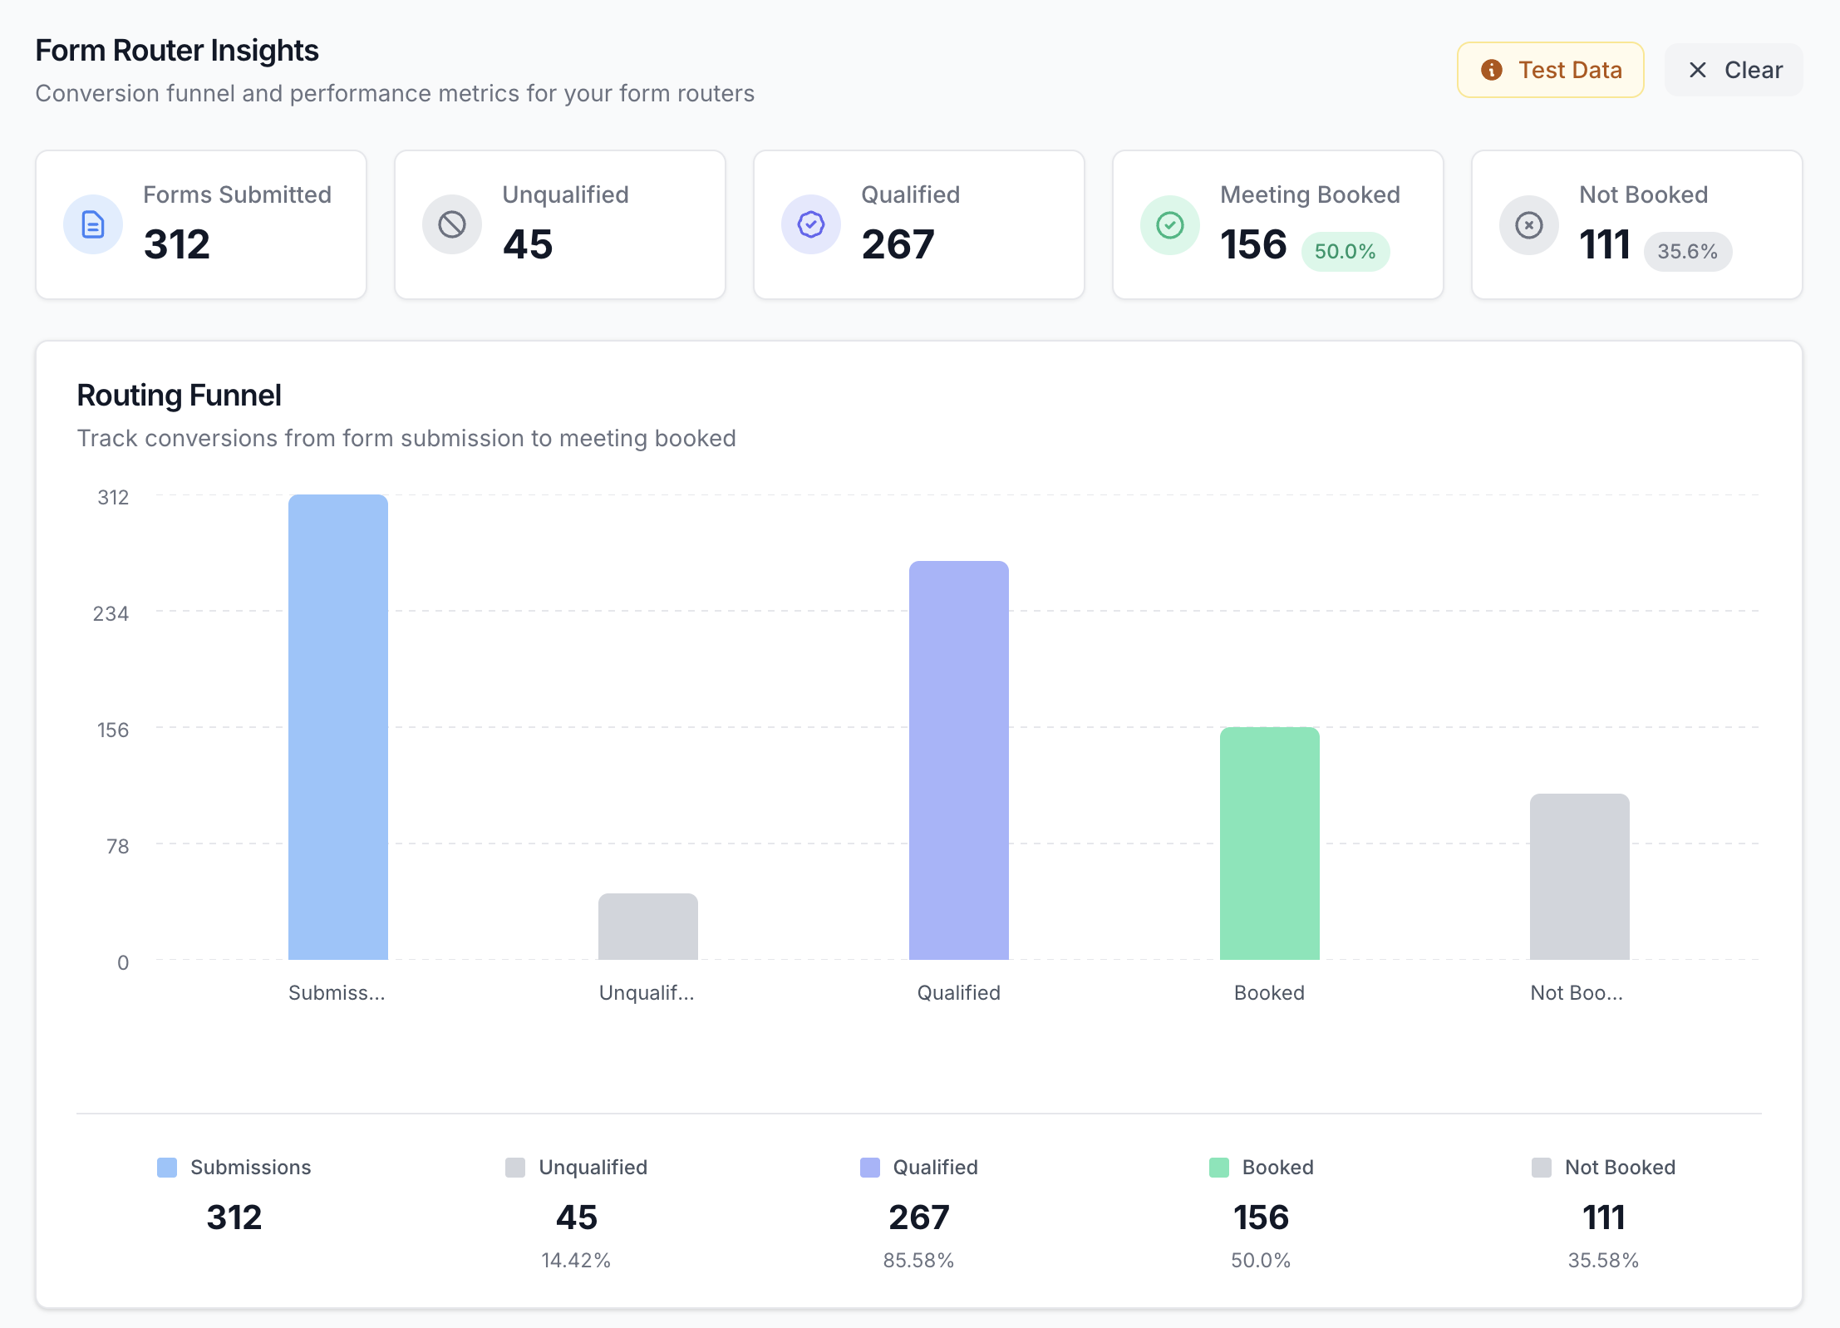Click the 50.0% badge in Meeting Booked
This screenshot has height=1328, width=1840.
click(1345, 252)
